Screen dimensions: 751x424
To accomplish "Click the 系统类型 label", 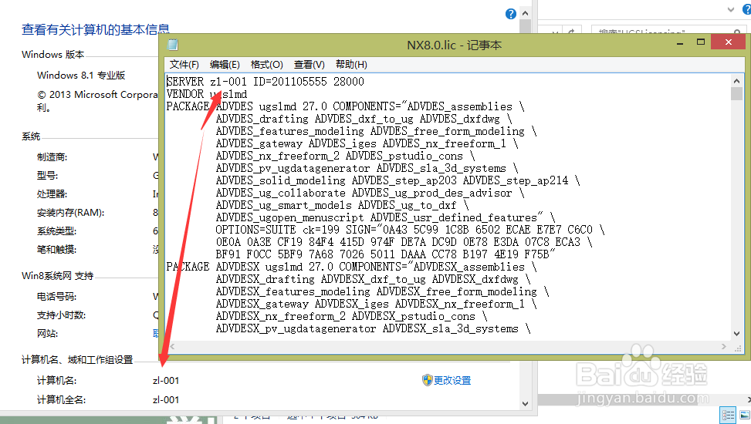I will pyautogui.click(x=56, y=231).
